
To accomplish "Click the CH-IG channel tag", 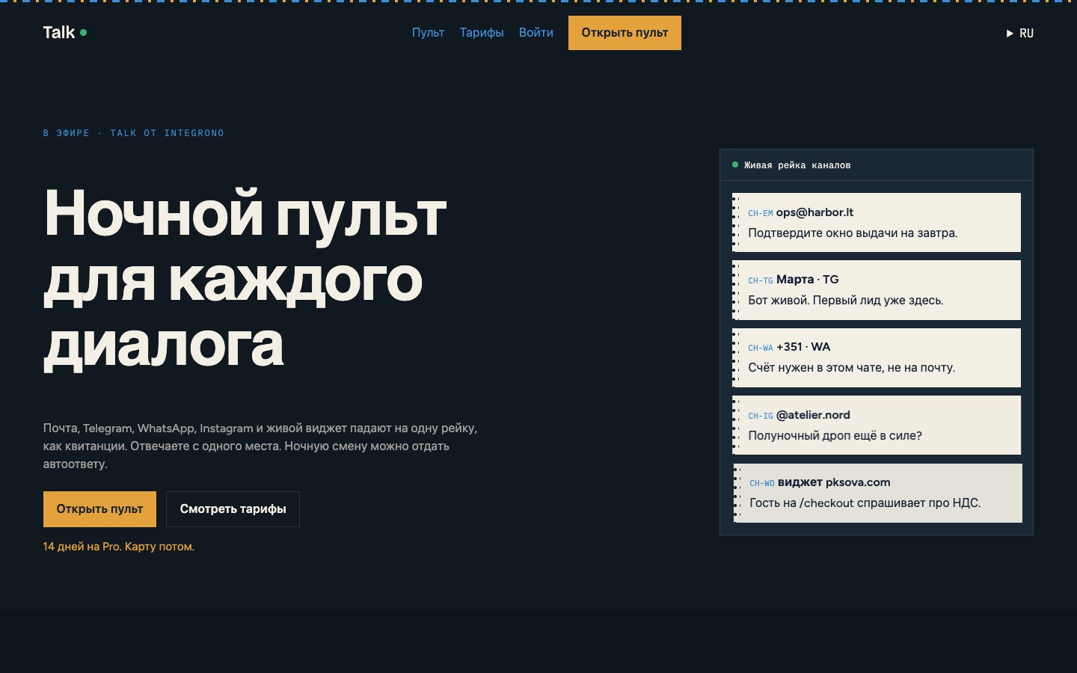I will click(x=761, y=416).
